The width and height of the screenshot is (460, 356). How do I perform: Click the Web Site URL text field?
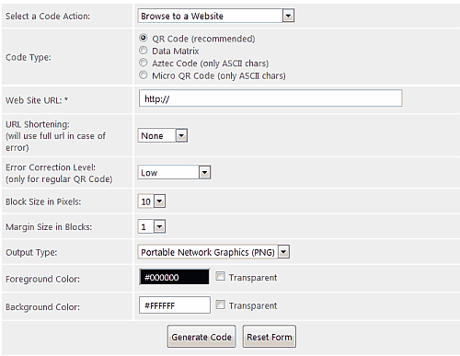270,98
